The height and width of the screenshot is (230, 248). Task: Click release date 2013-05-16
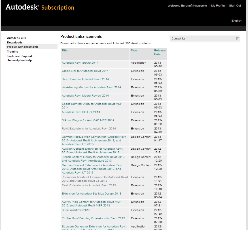click(x=158, y=64)
